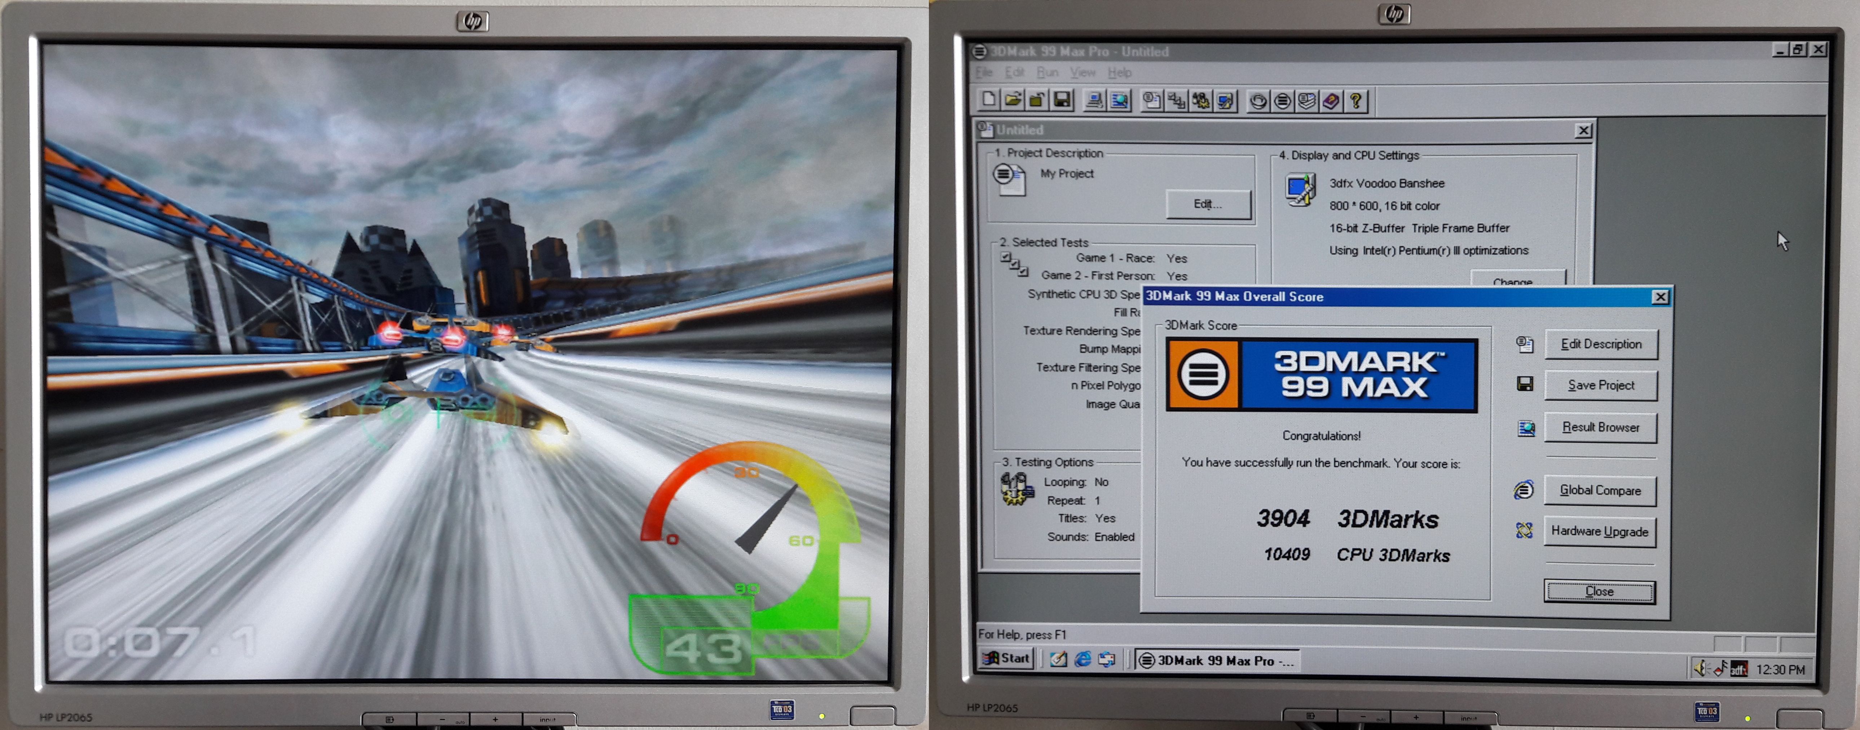Click quick launch icon right of Internet Explorer

tap(1106, 659)
